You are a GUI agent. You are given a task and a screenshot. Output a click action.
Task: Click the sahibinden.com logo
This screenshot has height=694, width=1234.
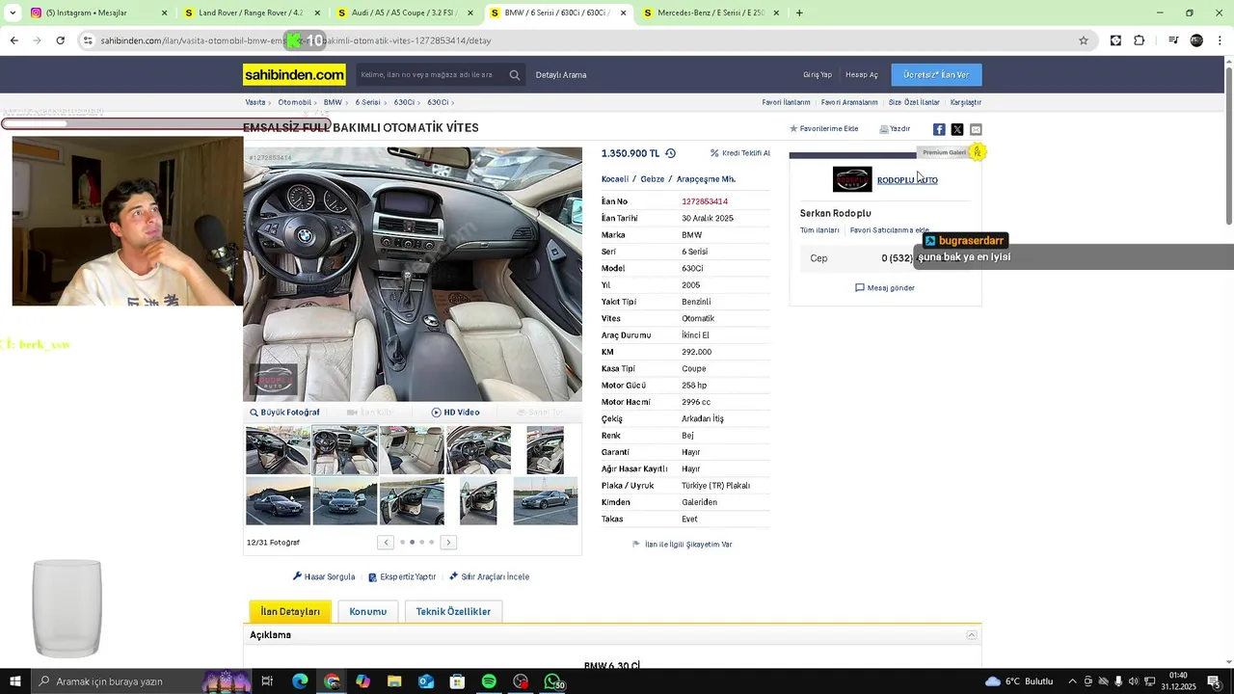tap(294, 74)
